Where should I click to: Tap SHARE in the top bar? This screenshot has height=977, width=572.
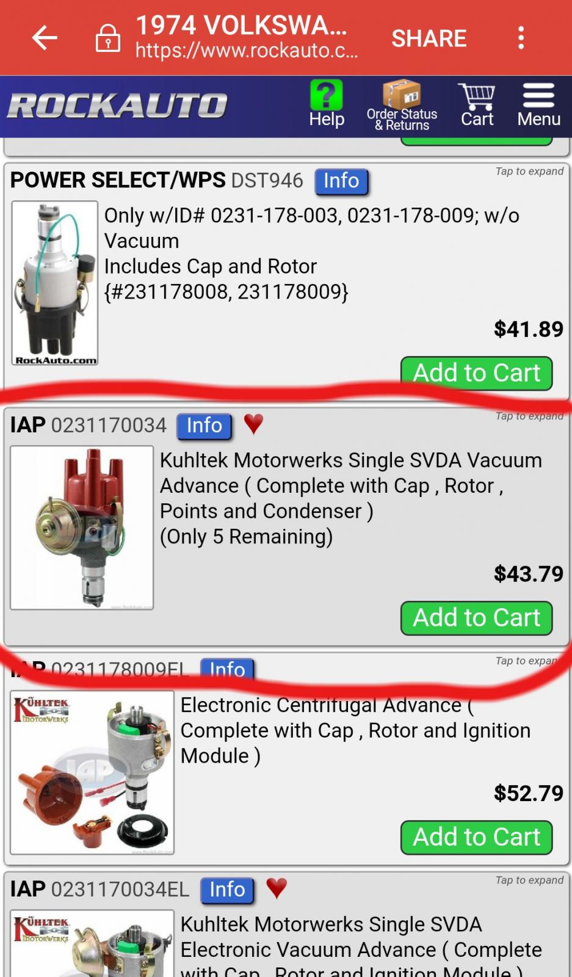tap(429, 38)
